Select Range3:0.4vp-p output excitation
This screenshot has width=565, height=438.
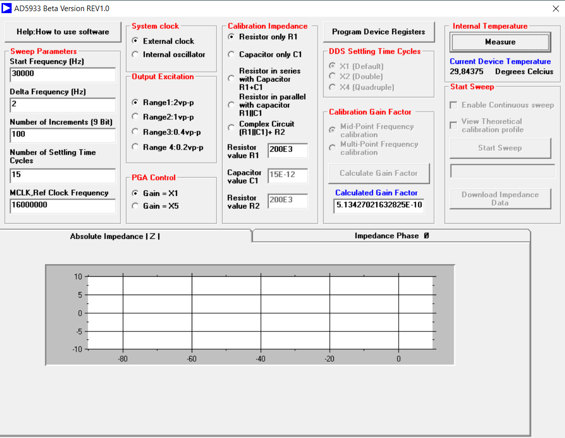click(166, 132)
